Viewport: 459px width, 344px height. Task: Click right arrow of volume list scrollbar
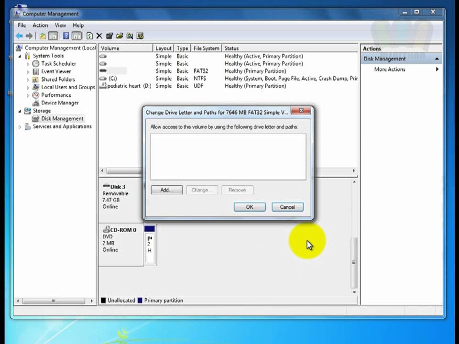coord(354,171)
